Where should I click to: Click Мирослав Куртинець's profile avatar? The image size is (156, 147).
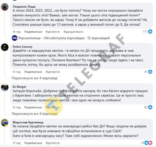click(5, 123)
